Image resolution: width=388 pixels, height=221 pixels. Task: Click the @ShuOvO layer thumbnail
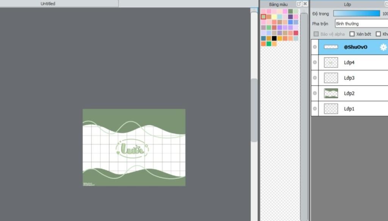tap(331, 47)
